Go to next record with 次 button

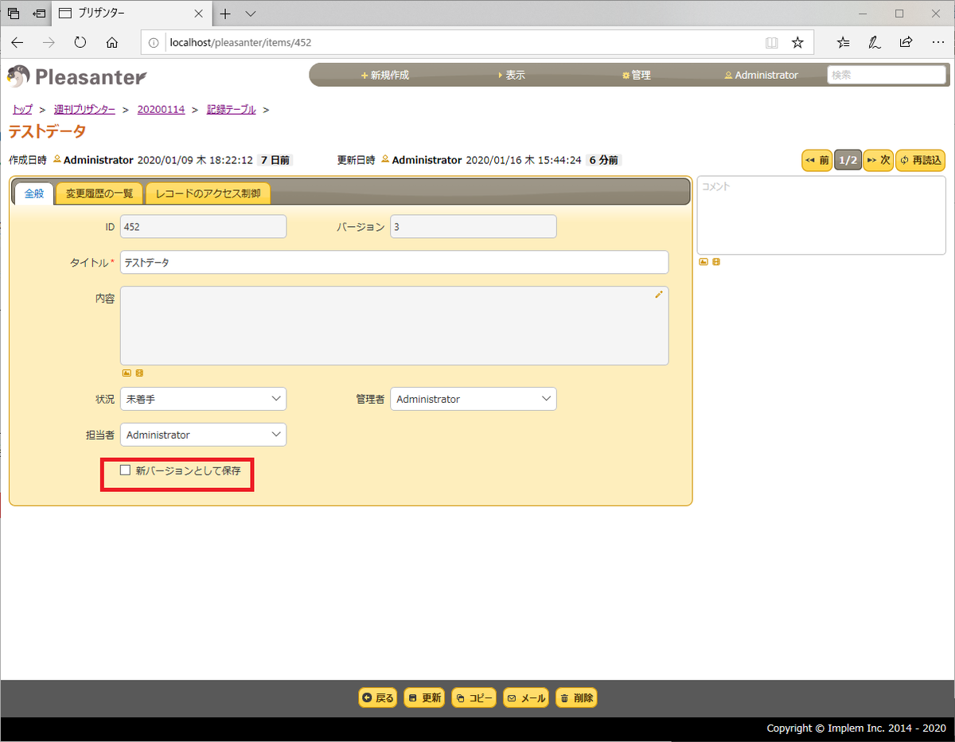879,160
